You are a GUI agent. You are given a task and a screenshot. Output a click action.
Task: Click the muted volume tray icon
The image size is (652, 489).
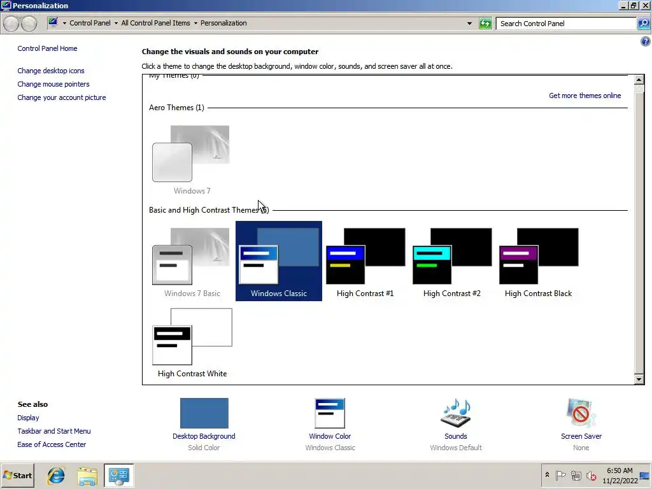tap(592, 475)
